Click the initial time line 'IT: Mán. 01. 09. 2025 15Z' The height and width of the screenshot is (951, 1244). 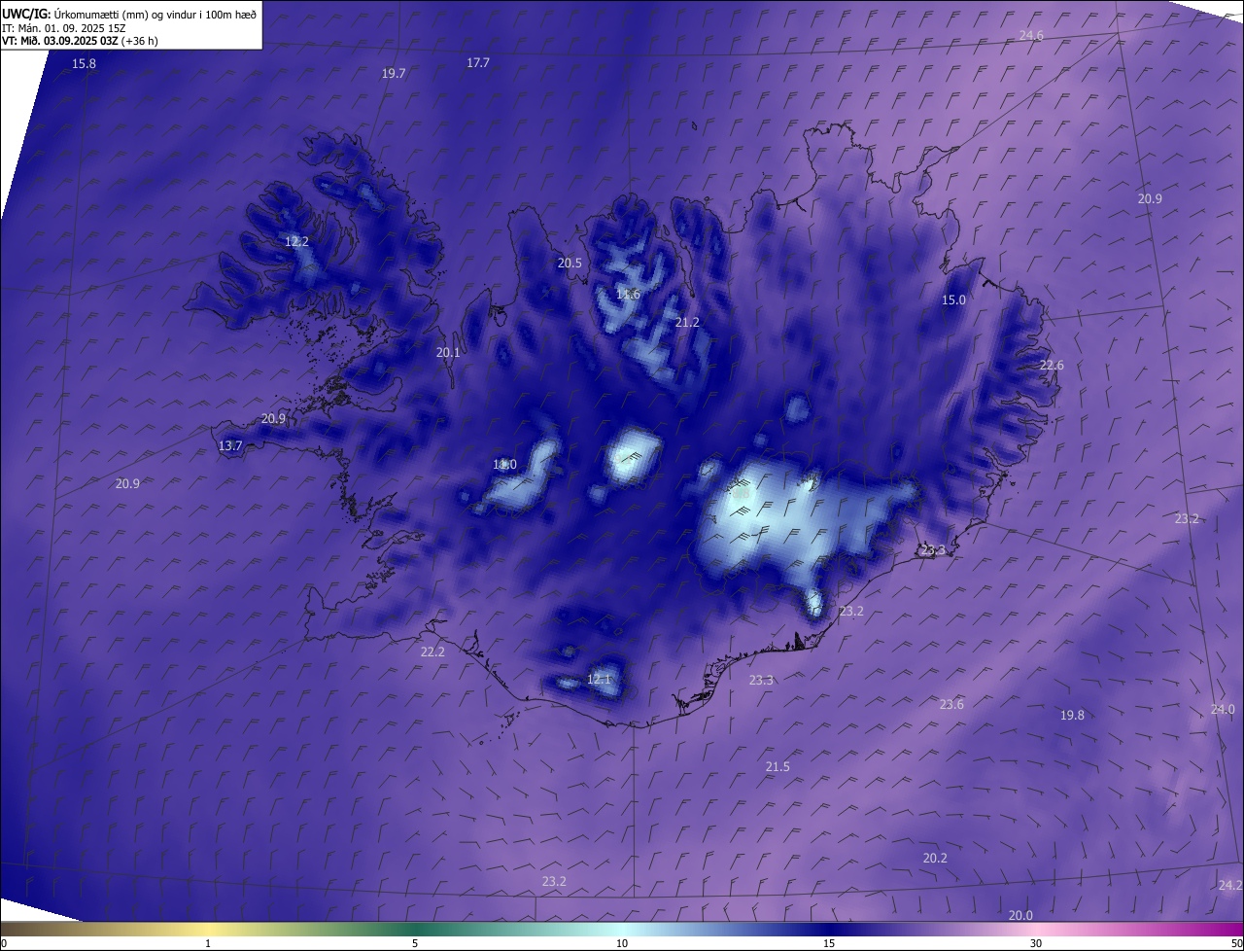pos(63,28)
